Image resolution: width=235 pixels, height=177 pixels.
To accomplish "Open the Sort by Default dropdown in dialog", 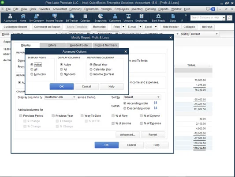I will pyautogui.click(x=142, y=97).
